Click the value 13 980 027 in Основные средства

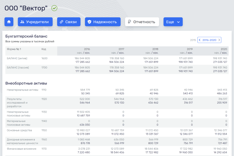click(x=83, y=130)
